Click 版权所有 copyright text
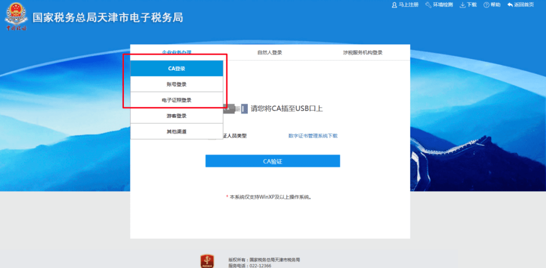The image size is (546, 268). 264,259
